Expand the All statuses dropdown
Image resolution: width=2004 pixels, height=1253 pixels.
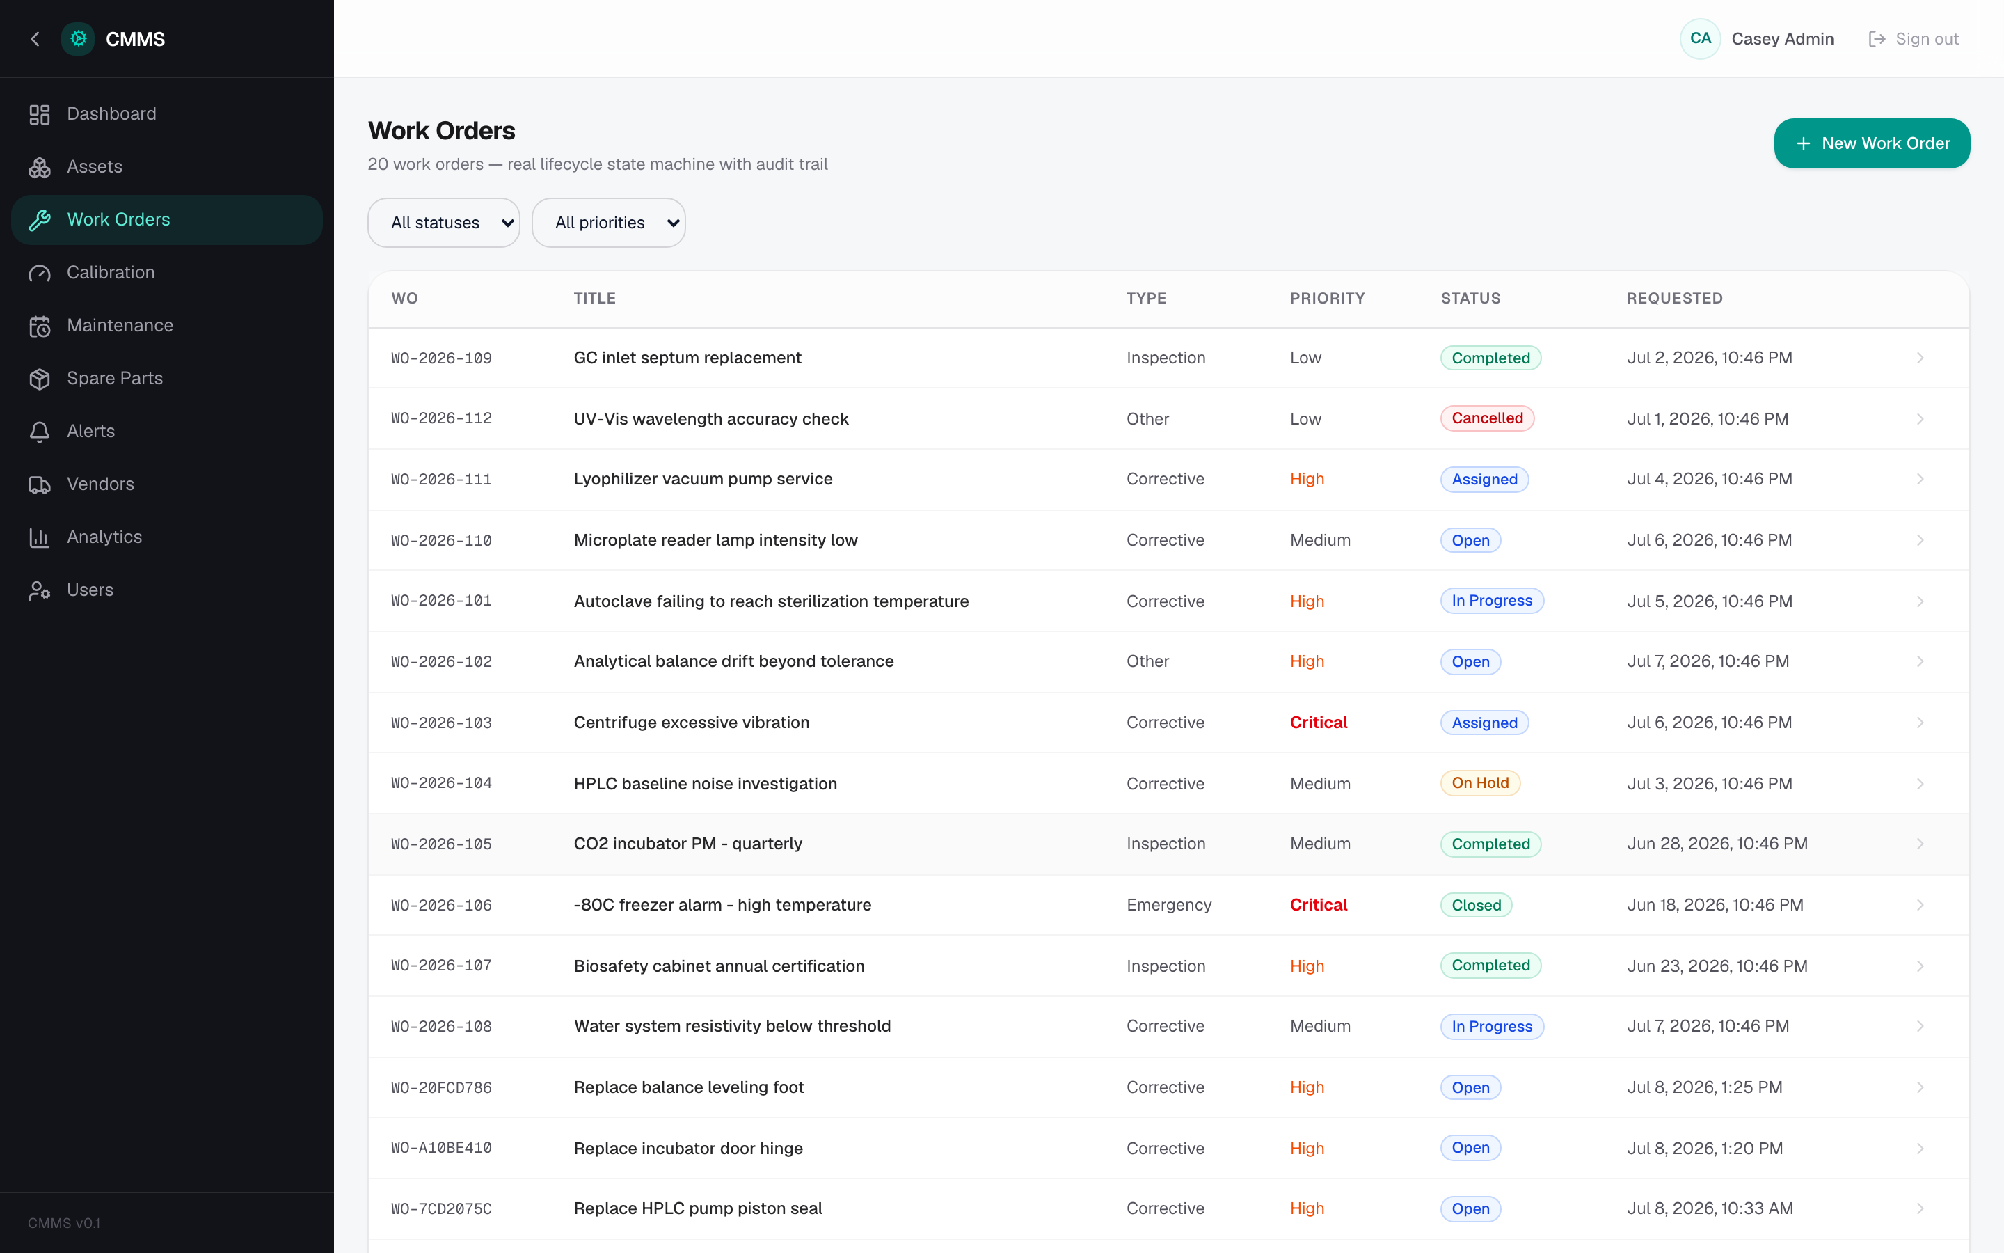point(444,223)
